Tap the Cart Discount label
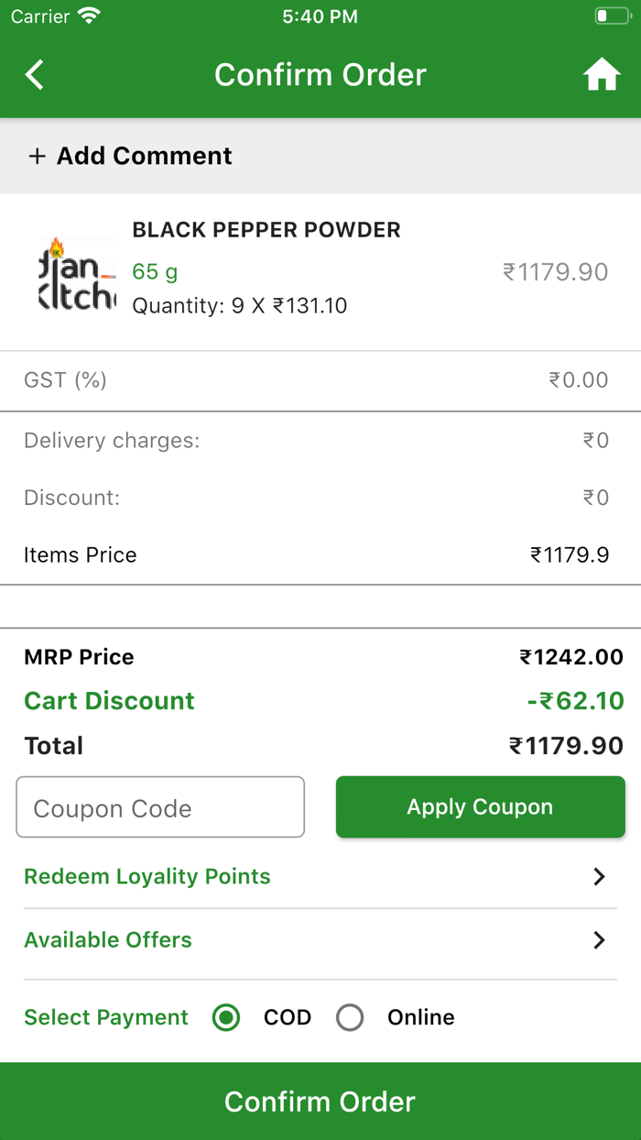This screenshot has width=641, height=1140. point(109,700)
